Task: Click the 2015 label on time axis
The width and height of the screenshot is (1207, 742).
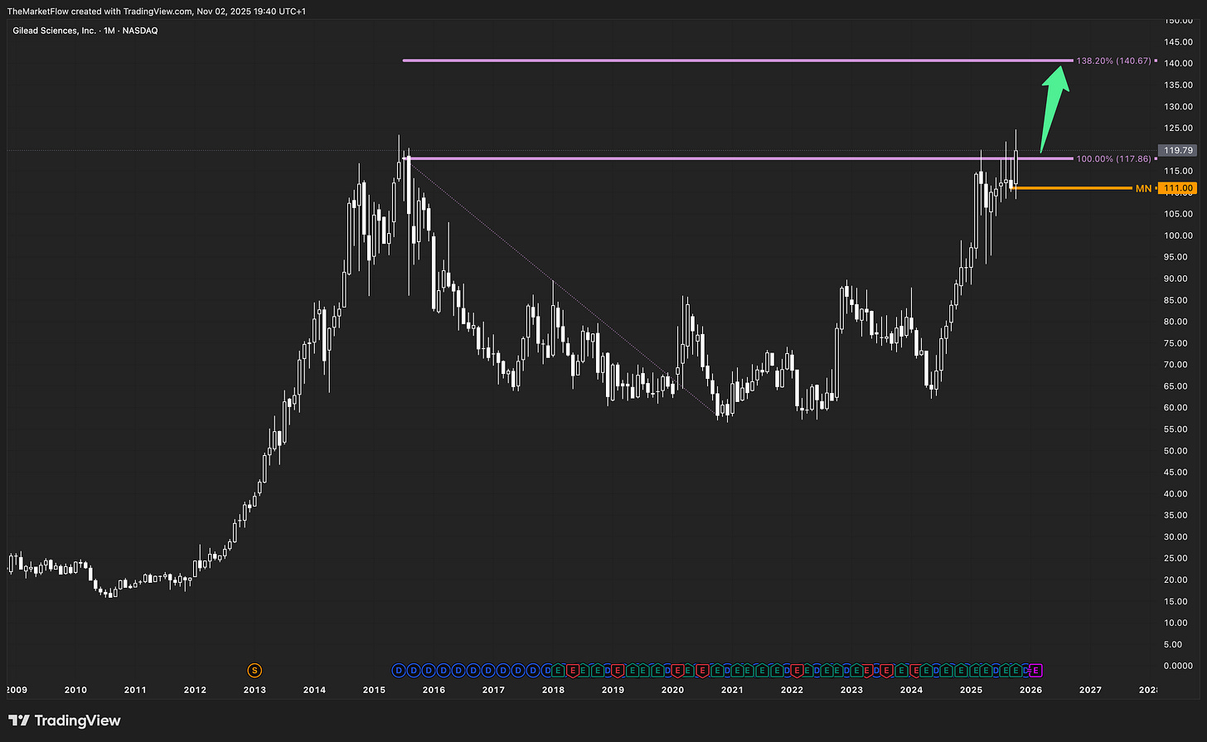Action: point(374,690)
